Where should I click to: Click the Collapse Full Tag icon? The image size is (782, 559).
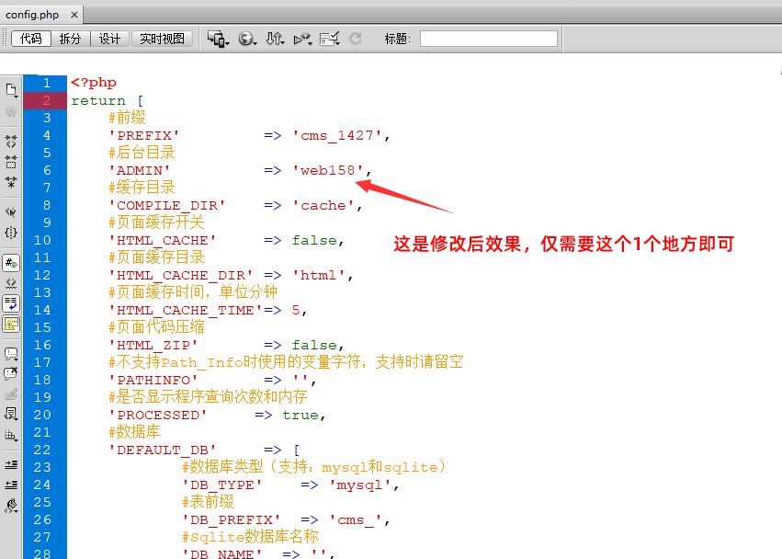[x=11, y=142]
